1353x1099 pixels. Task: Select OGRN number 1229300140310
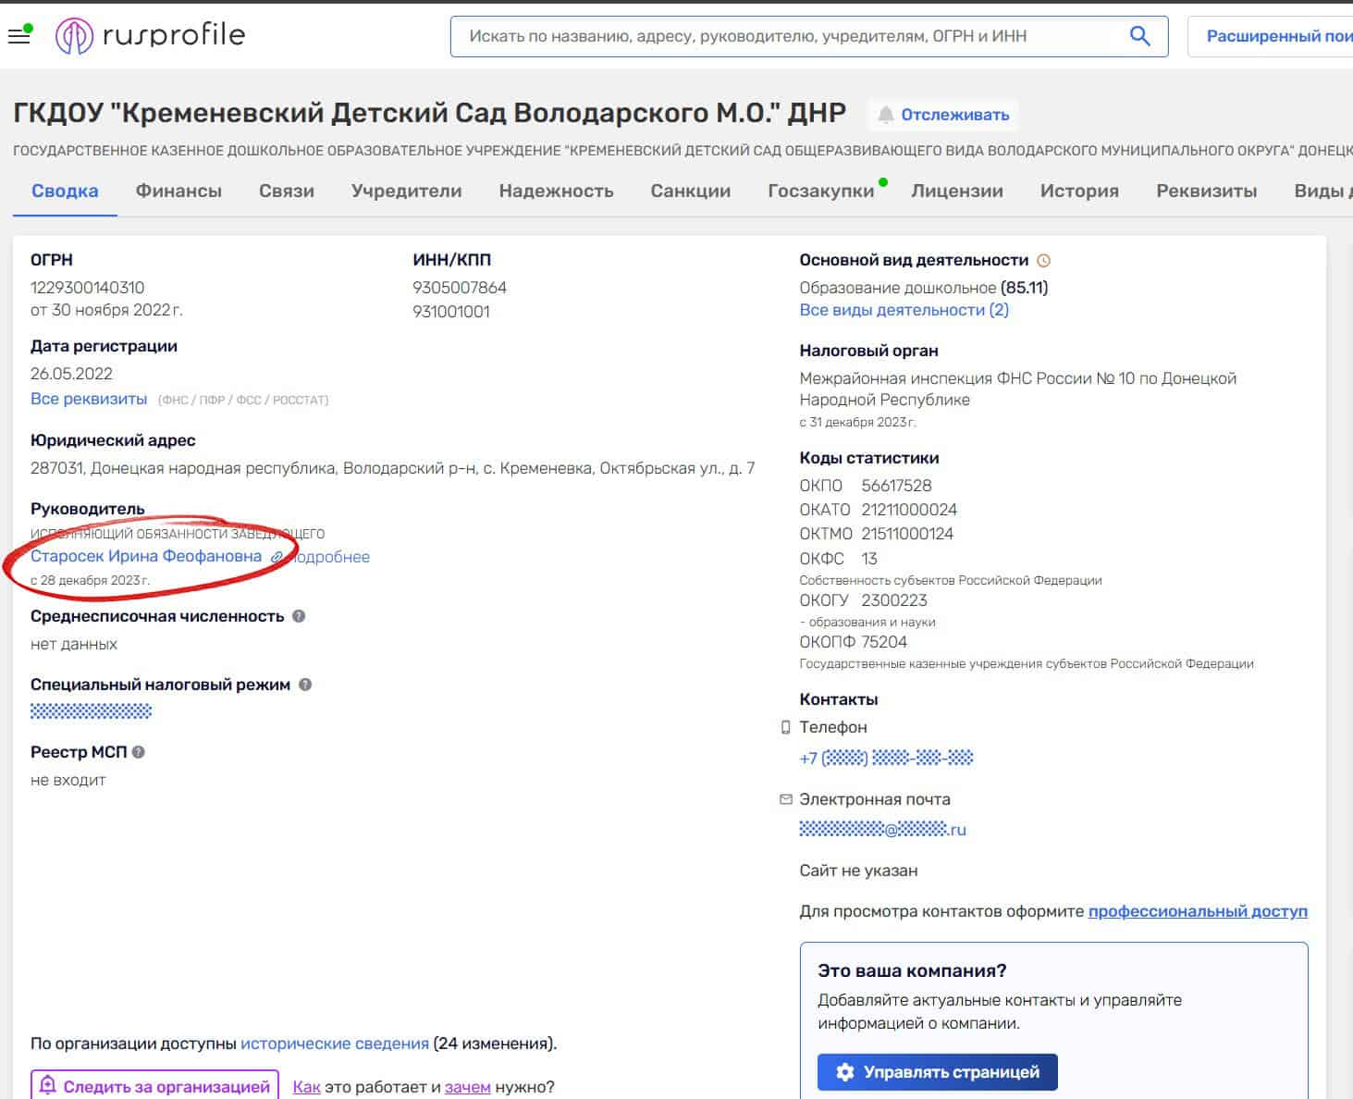(x=88, y=288)
